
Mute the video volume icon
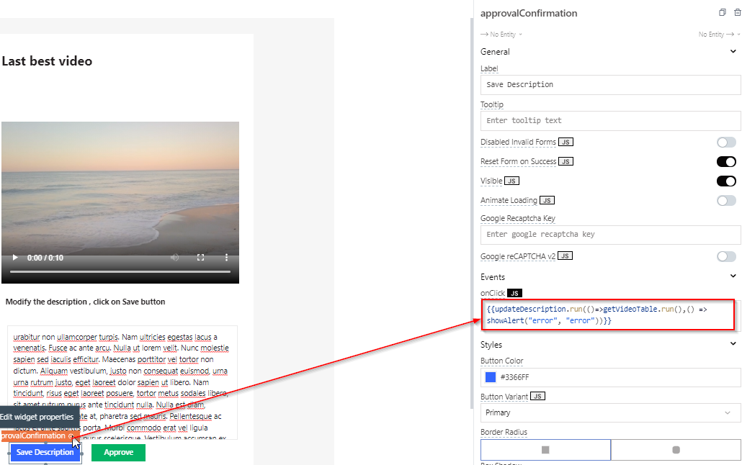pyautogui.click(x=174, y=258)
